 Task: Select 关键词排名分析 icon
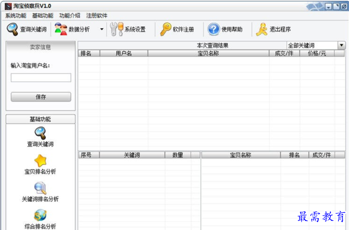pos(40,188)
